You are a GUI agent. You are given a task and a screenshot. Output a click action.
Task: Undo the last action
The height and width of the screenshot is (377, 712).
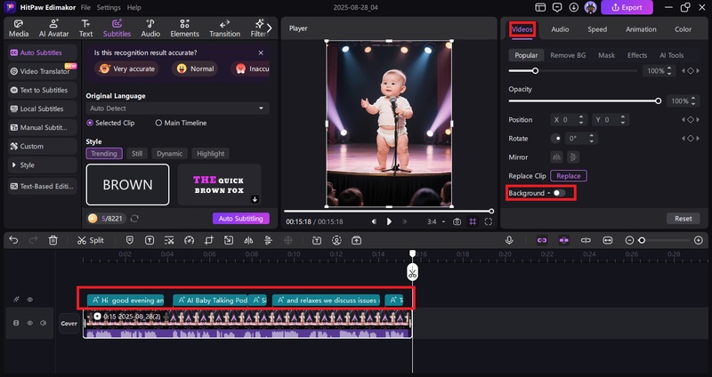coord(13,240)
